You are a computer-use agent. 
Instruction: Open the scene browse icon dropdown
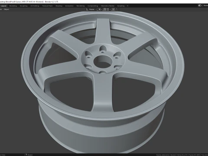click(200, 6)
